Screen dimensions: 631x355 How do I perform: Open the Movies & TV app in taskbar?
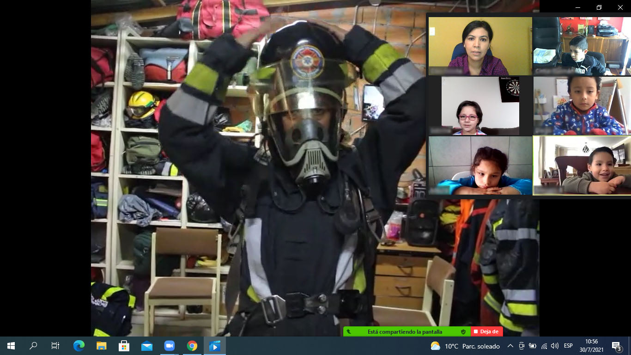coord(215,346)
